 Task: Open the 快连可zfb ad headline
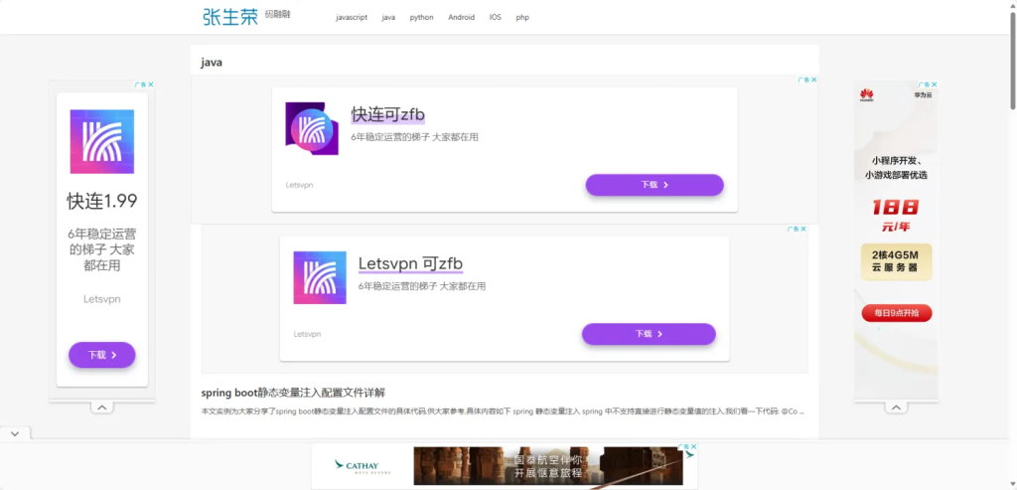tap(388, 114)
